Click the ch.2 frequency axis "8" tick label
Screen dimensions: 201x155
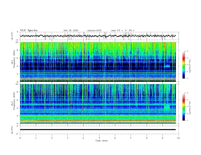pos(18,92)
